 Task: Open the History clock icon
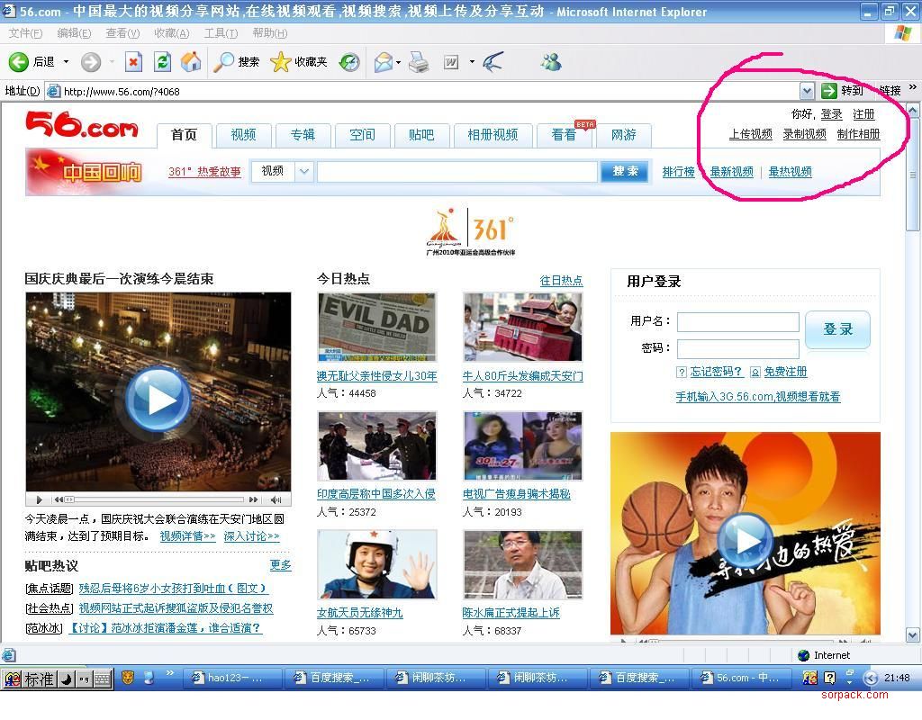tap(349, 62)
